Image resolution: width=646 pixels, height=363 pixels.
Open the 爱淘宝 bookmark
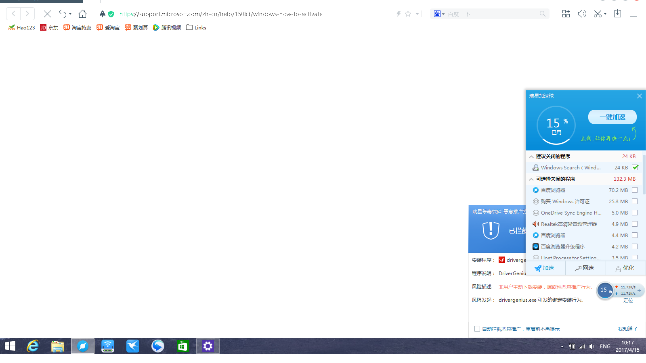point(108,27)
